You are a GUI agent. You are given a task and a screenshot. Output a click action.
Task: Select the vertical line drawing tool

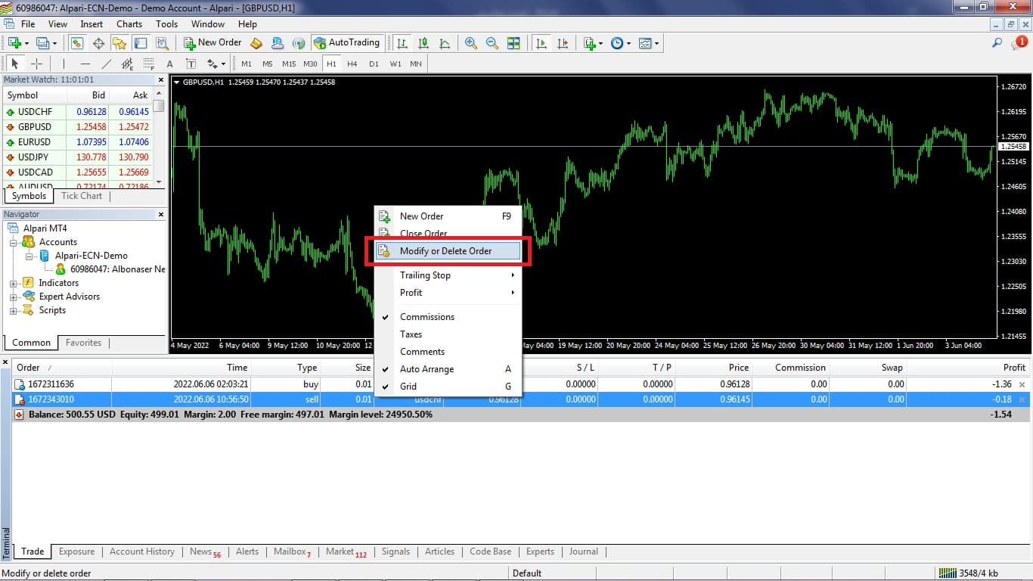(x=64, y=64)
